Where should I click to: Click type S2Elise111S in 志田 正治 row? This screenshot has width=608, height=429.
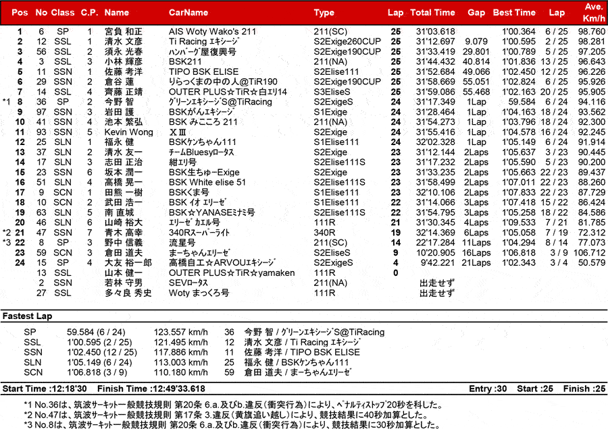[339, 163]
